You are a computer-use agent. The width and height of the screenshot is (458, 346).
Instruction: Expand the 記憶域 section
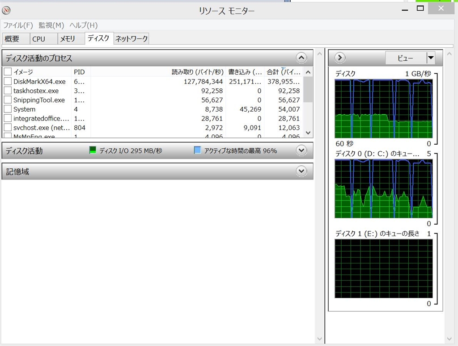pyautogui.click(x=301, y=171)
